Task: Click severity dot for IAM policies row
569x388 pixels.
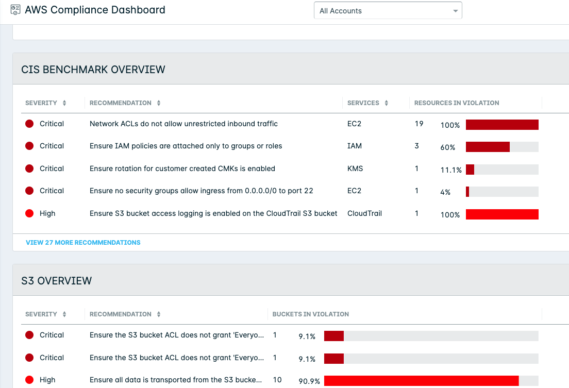Action: coord(29,146)
